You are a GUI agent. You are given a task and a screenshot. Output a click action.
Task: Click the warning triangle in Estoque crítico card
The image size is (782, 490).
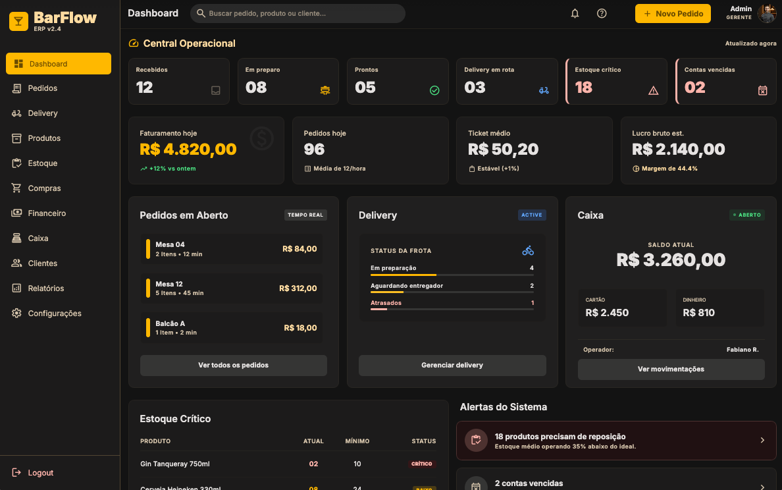(654, 90)
